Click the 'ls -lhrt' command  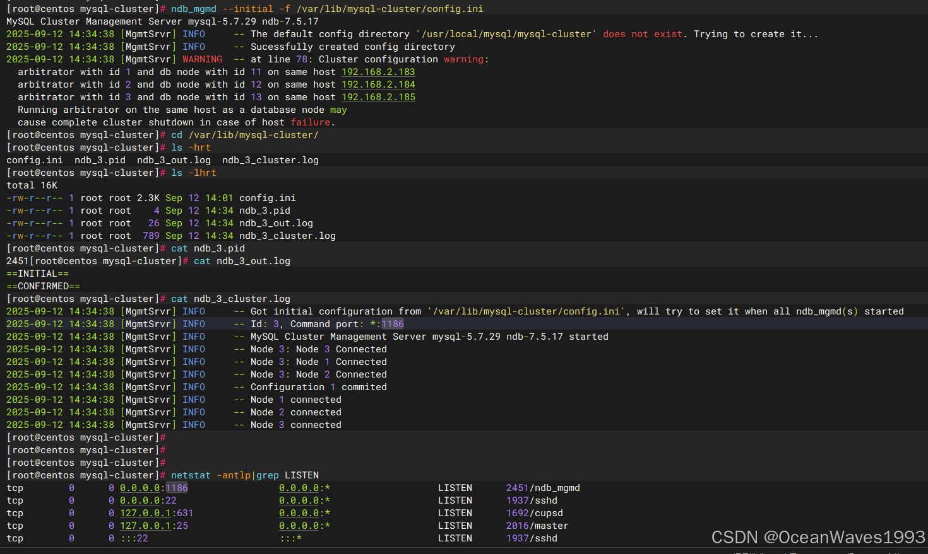pos(194,173)
